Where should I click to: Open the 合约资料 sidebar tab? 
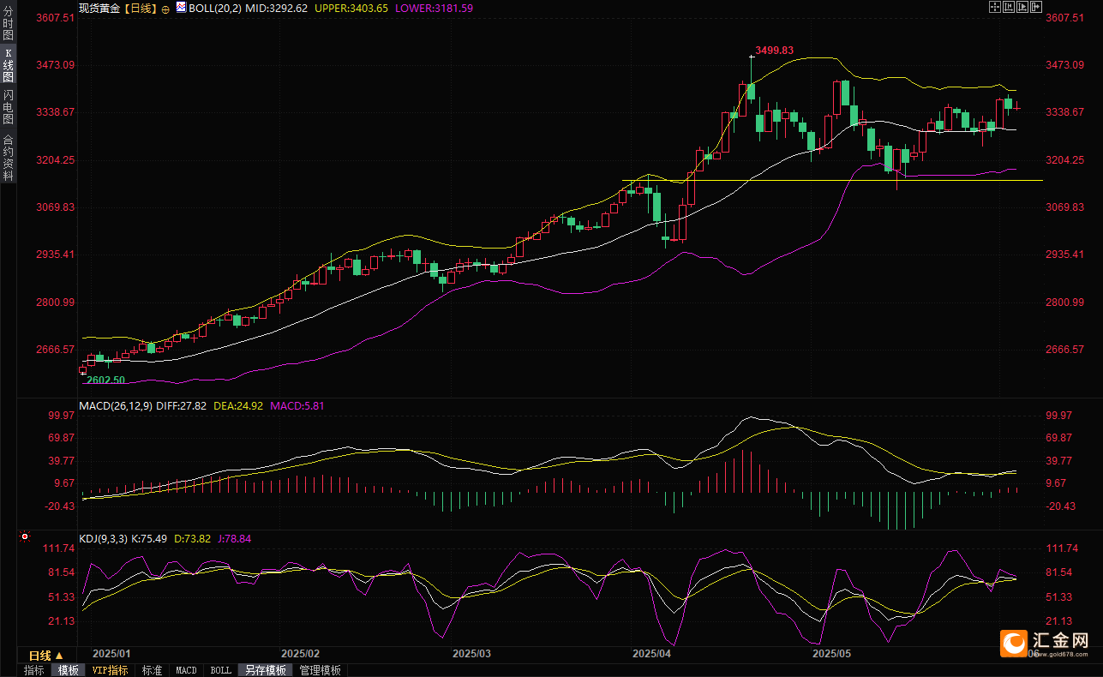pos(9,157)
